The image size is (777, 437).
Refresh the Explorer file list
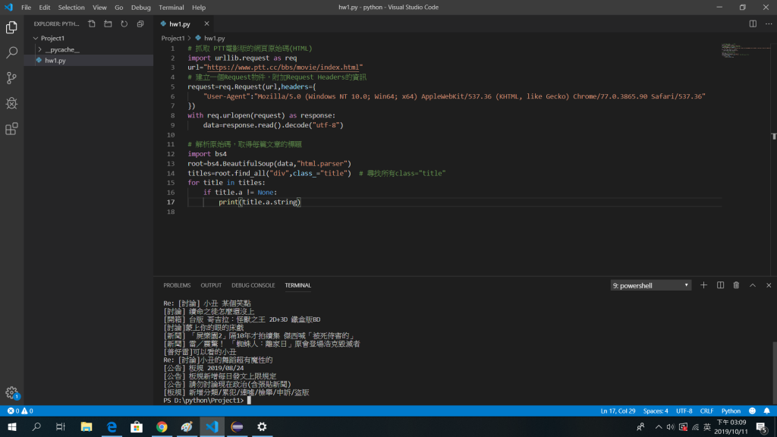coord(124,24)
